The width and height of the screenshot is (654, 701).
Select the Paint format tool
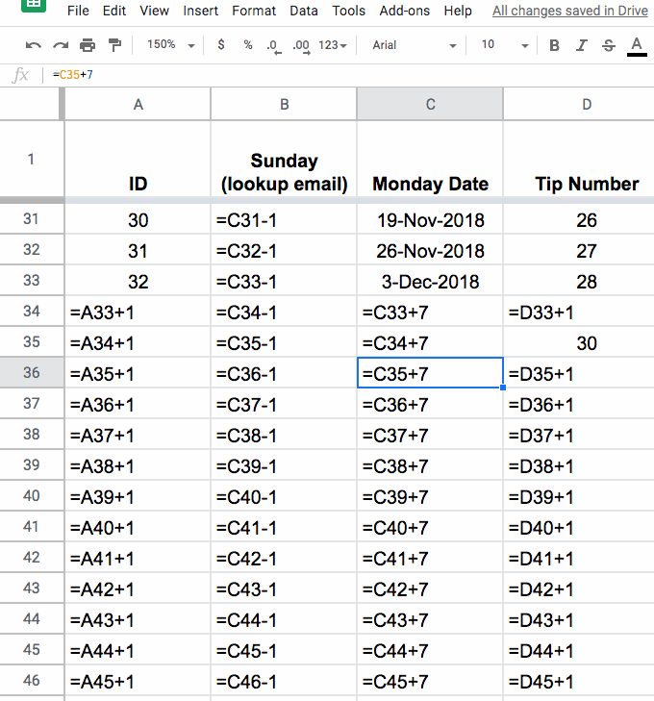click(114, 45)
